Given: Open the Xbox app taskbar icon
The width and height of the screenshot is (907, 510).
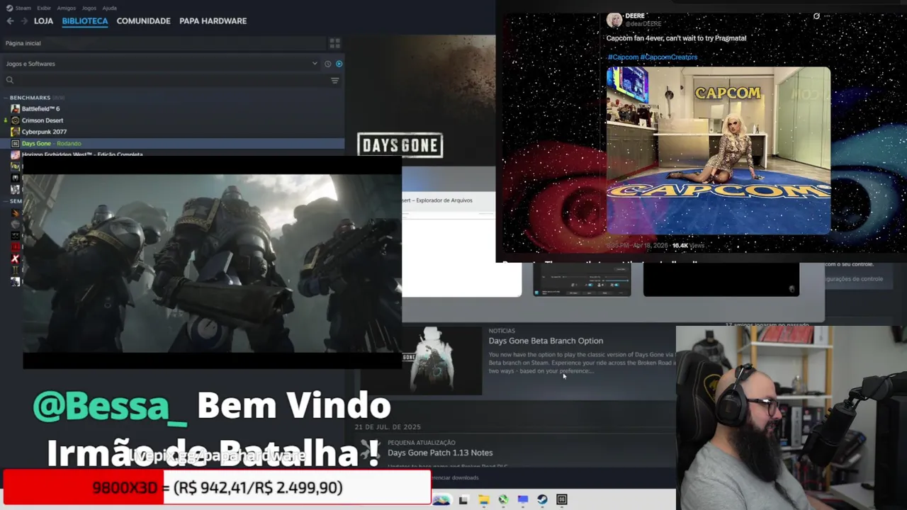Looking at the screenshot, I should (503, 500).
